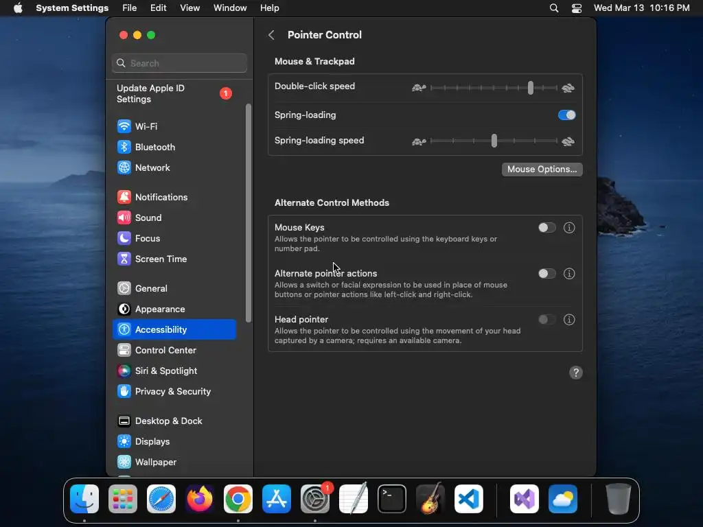The height and width of the screenshot is (527, 703).
Task: Click the sidebar scrollbar
Action: point(249,213)
